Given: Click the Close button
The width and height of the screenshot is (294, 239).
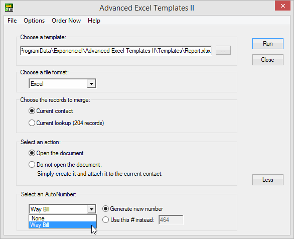Looking at the screenshot, I should click(x=268, y=60).
